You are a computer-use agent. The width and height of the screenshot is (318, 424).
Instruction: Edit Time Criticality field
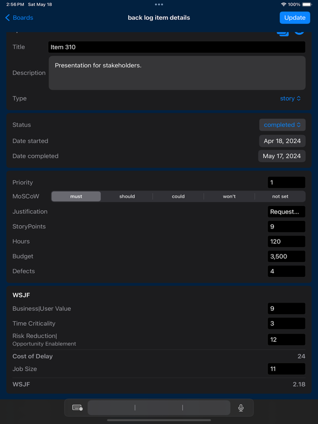(287, 324)
